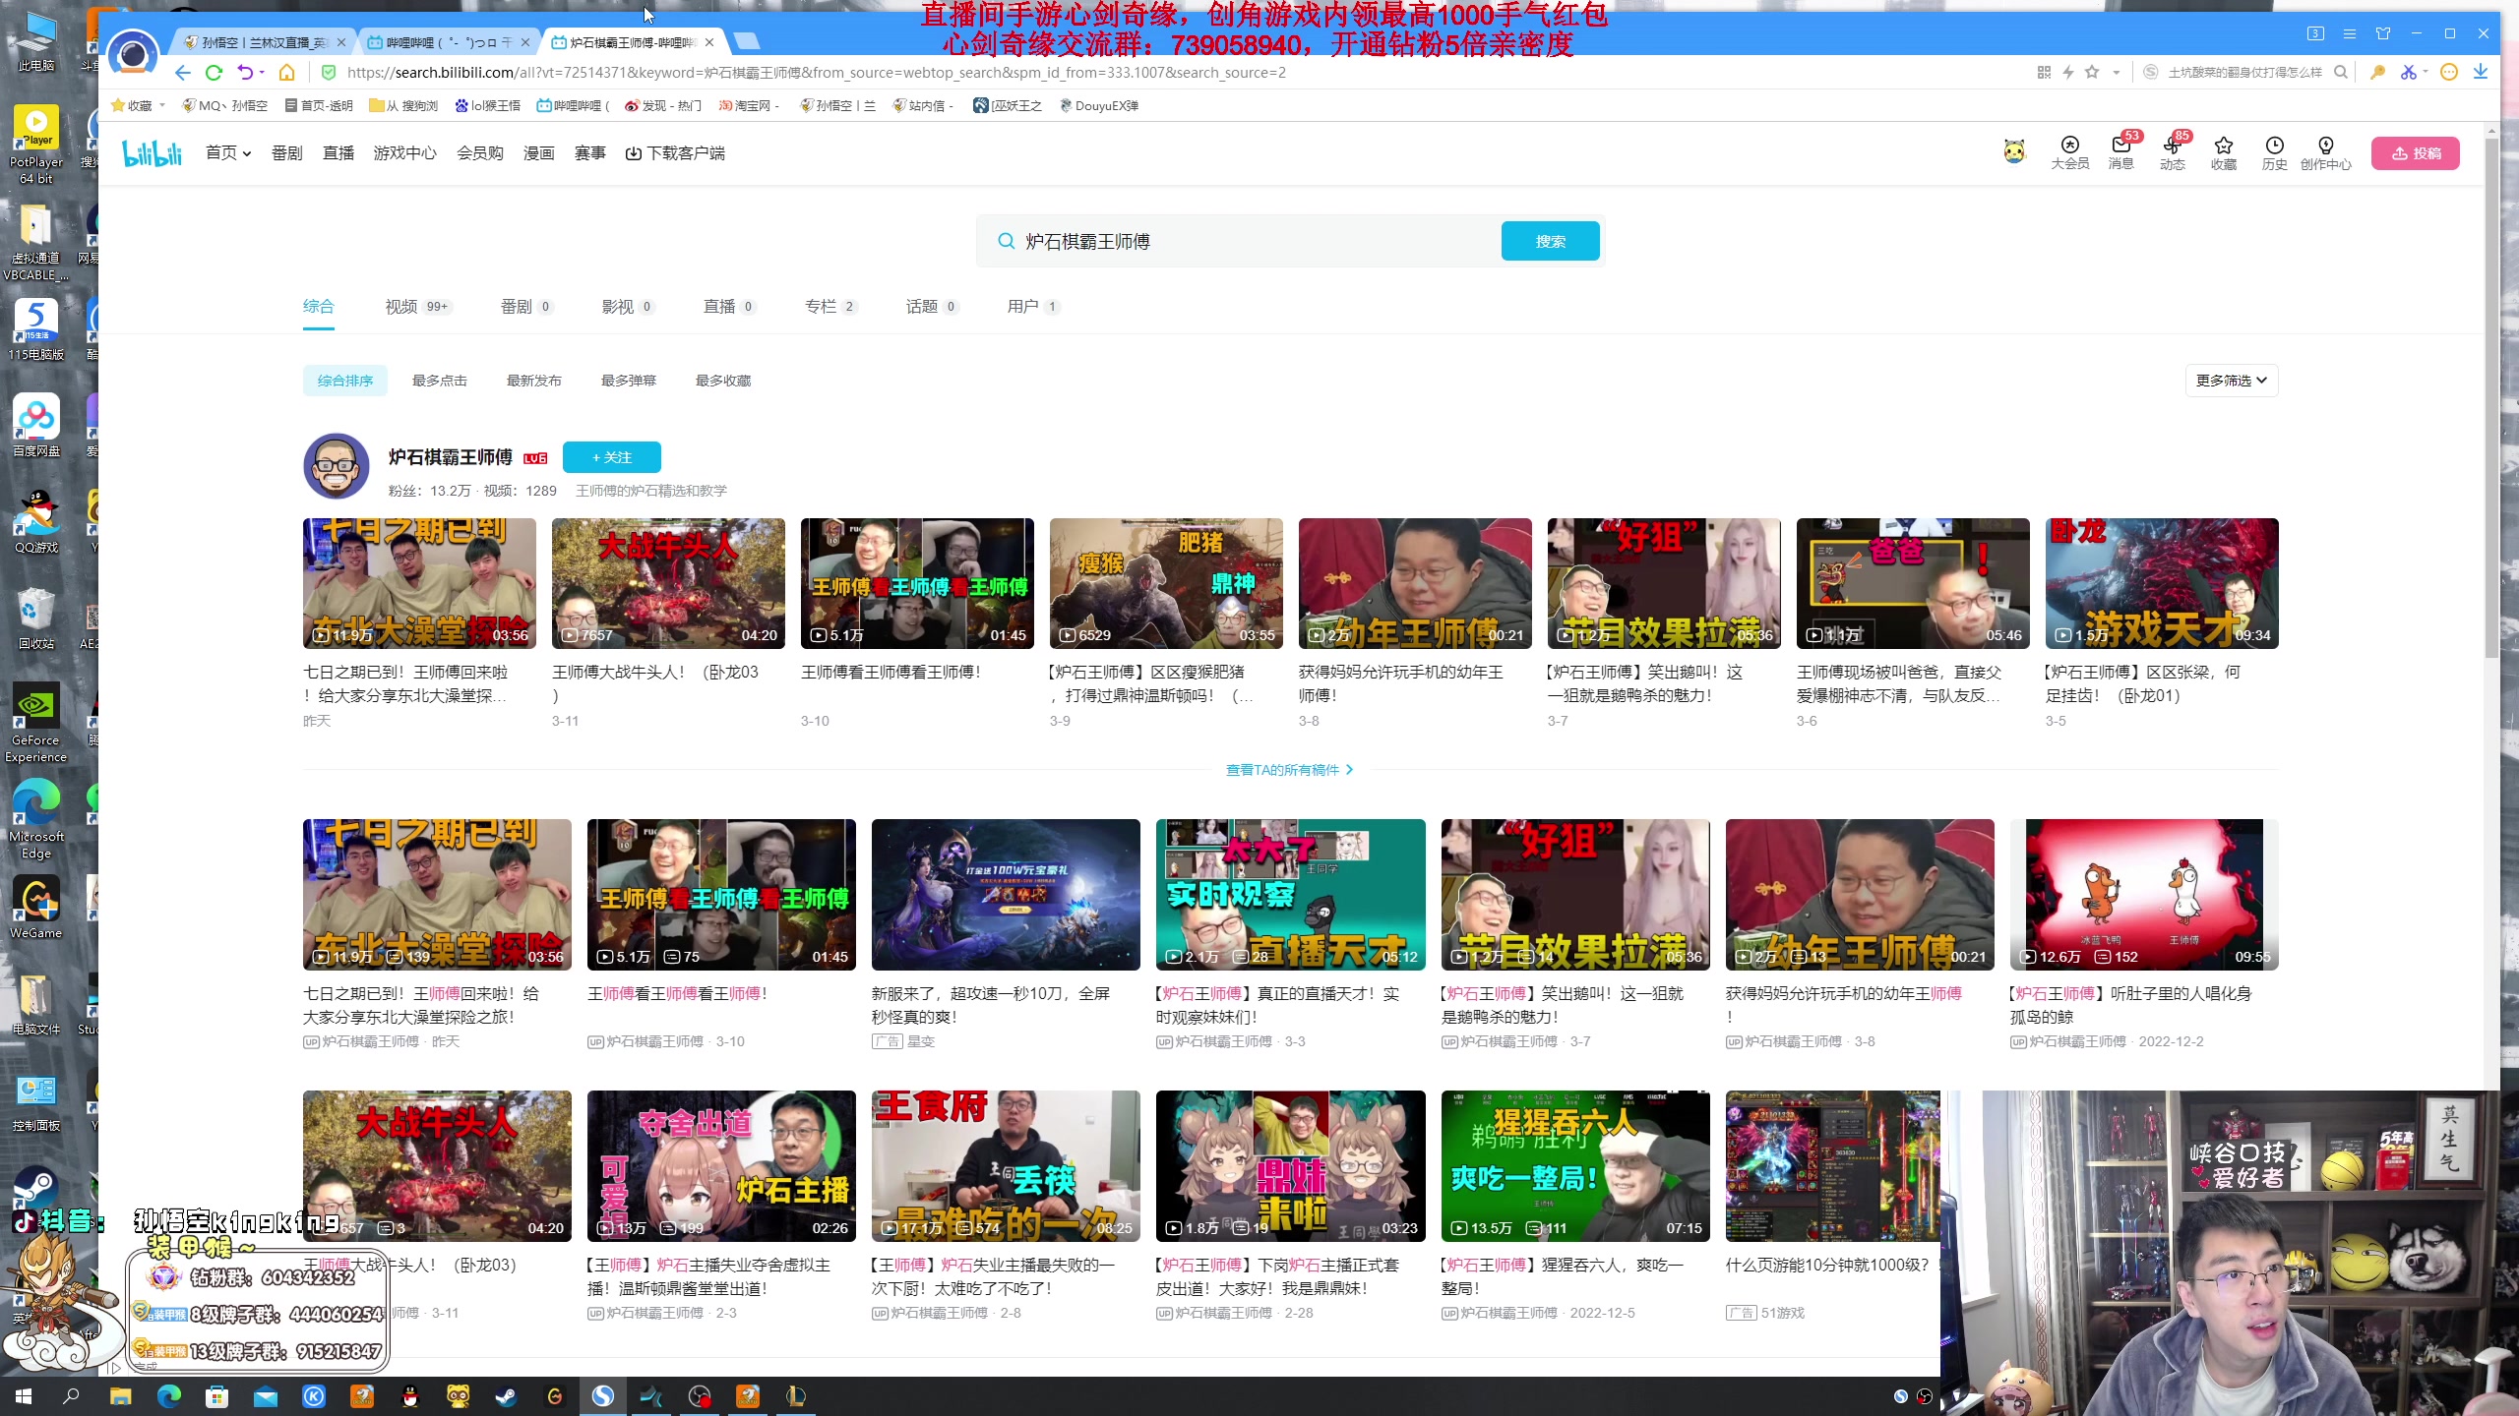Expand 查看TA的所有稿件 link

click(1290, 770)
